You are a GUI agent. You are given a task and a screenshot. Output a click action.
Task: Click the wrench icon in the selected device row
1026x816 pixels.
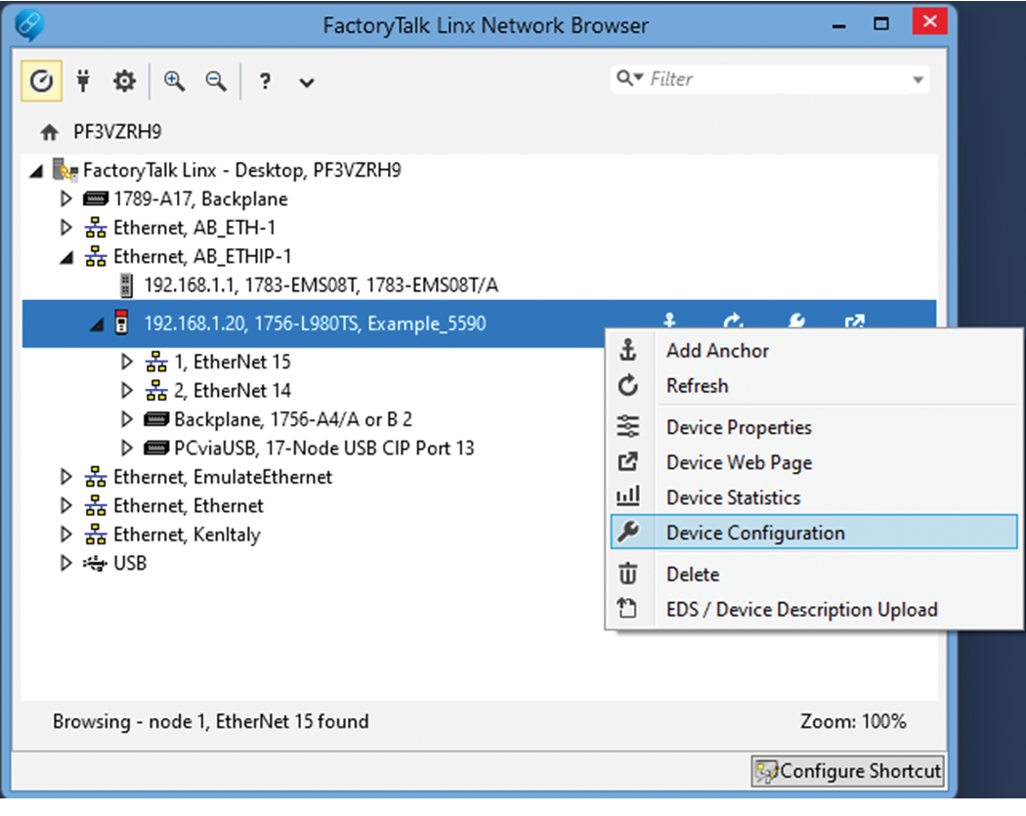tap(796, 322)
